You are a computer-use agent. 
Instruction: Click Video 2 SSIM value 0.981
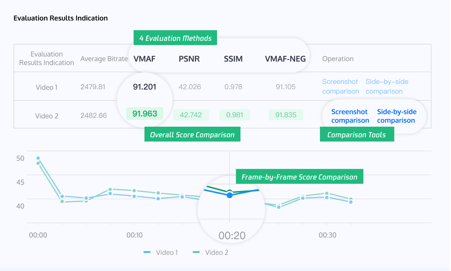pyautogui.click(x=235, y=115)
